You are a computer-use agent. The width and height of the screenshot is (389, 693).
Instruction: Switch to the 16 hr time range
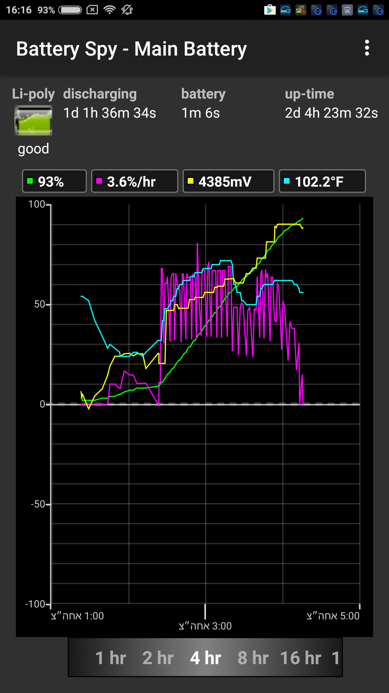(x=300, y=658)
